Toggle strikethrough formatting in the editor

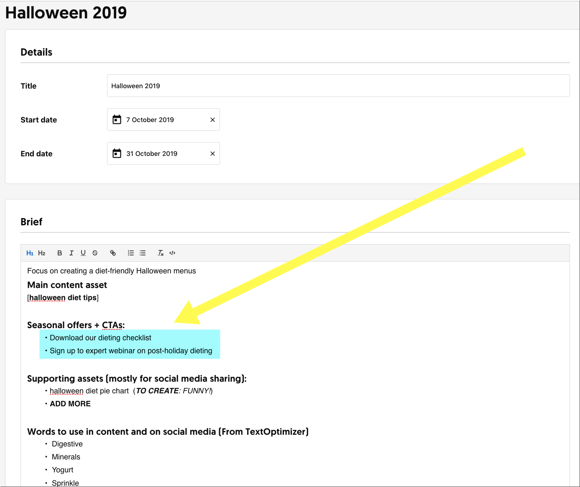[95, 253]
